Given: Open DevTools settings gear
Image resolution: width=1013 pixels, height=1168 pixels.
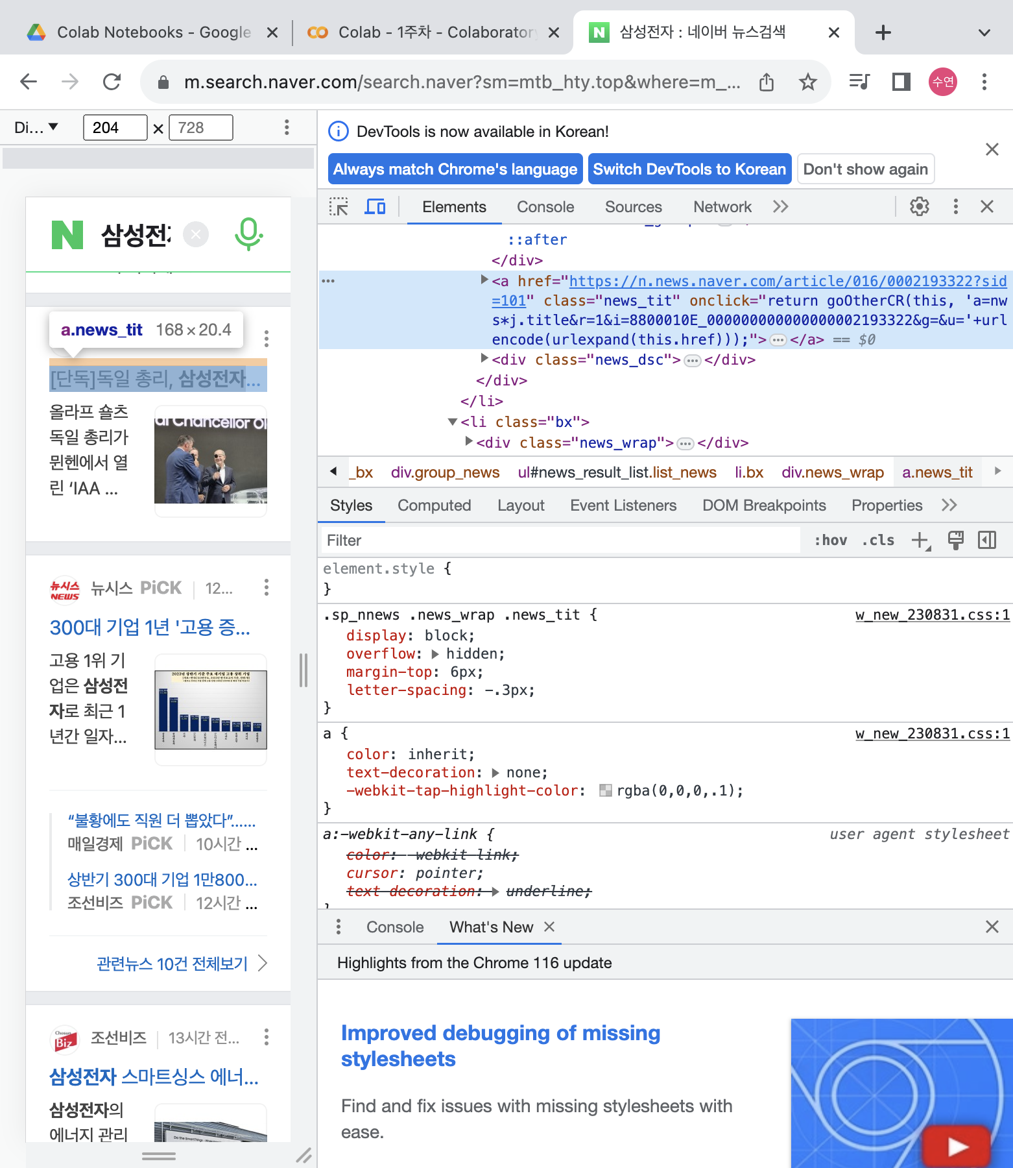Looking at the screenshot, I should click(920, 207).
